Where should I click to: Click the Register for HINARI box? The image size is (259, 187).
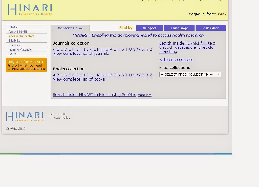click(26, 65)
